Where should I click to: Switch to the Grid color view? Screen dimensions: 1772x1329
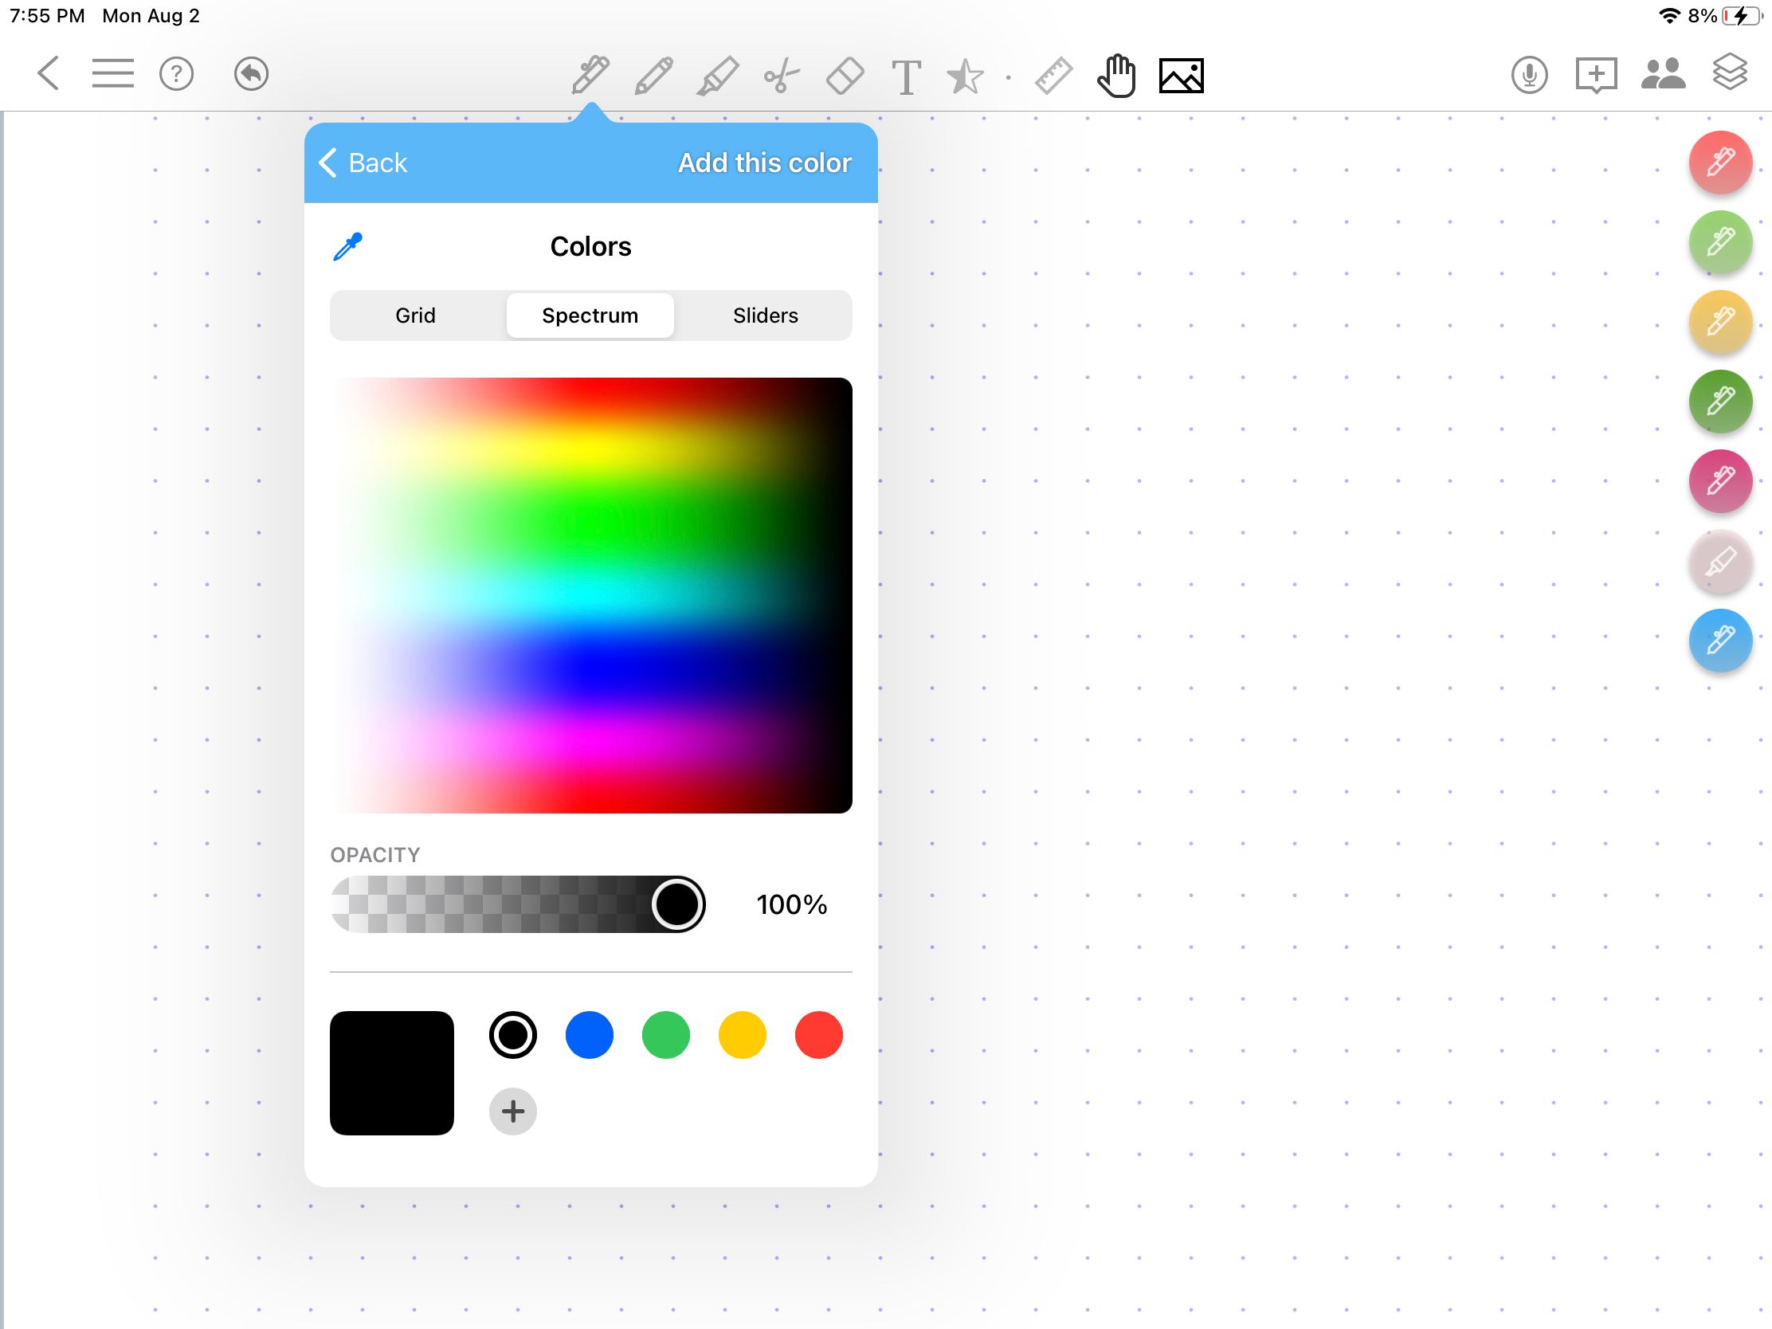(416, 314)
